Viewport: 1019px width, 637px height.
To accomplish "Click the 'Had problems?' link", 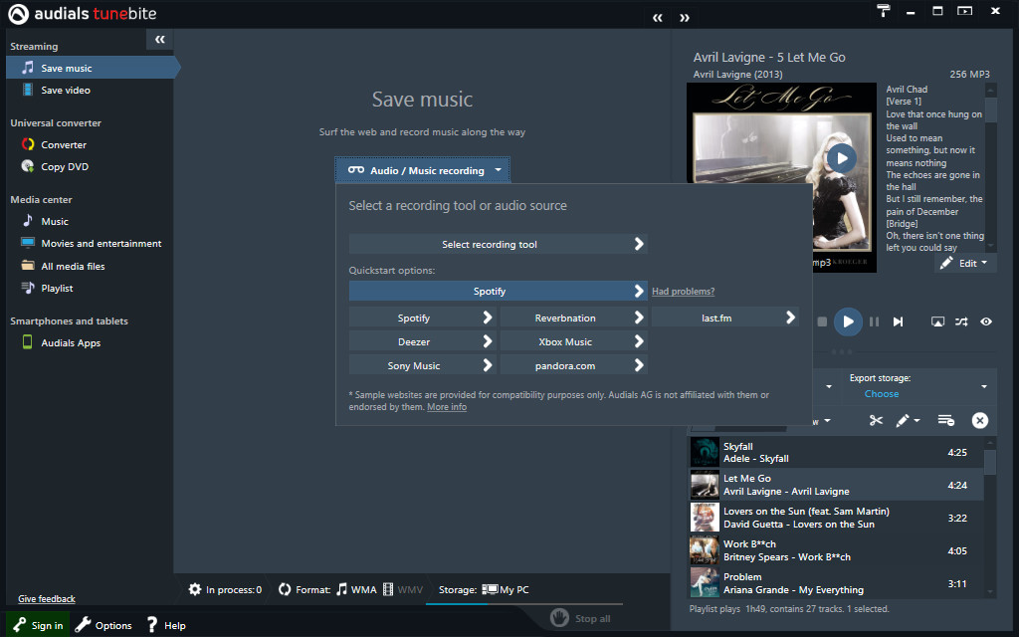I will pyautogui.click(x=683, y=291).
